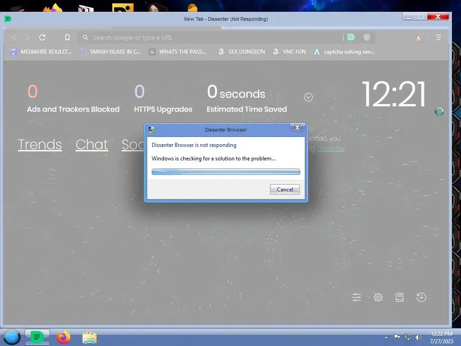Open settings gear on new tab page
This screenshot has width=461, height=346.
378,297
